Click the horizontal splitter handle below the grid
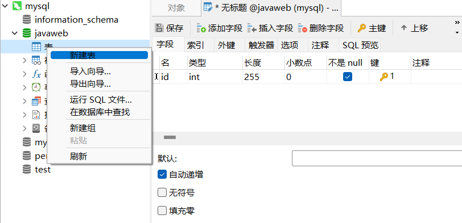Viewport: 462px width, 223px height. [x=170, y=137]
